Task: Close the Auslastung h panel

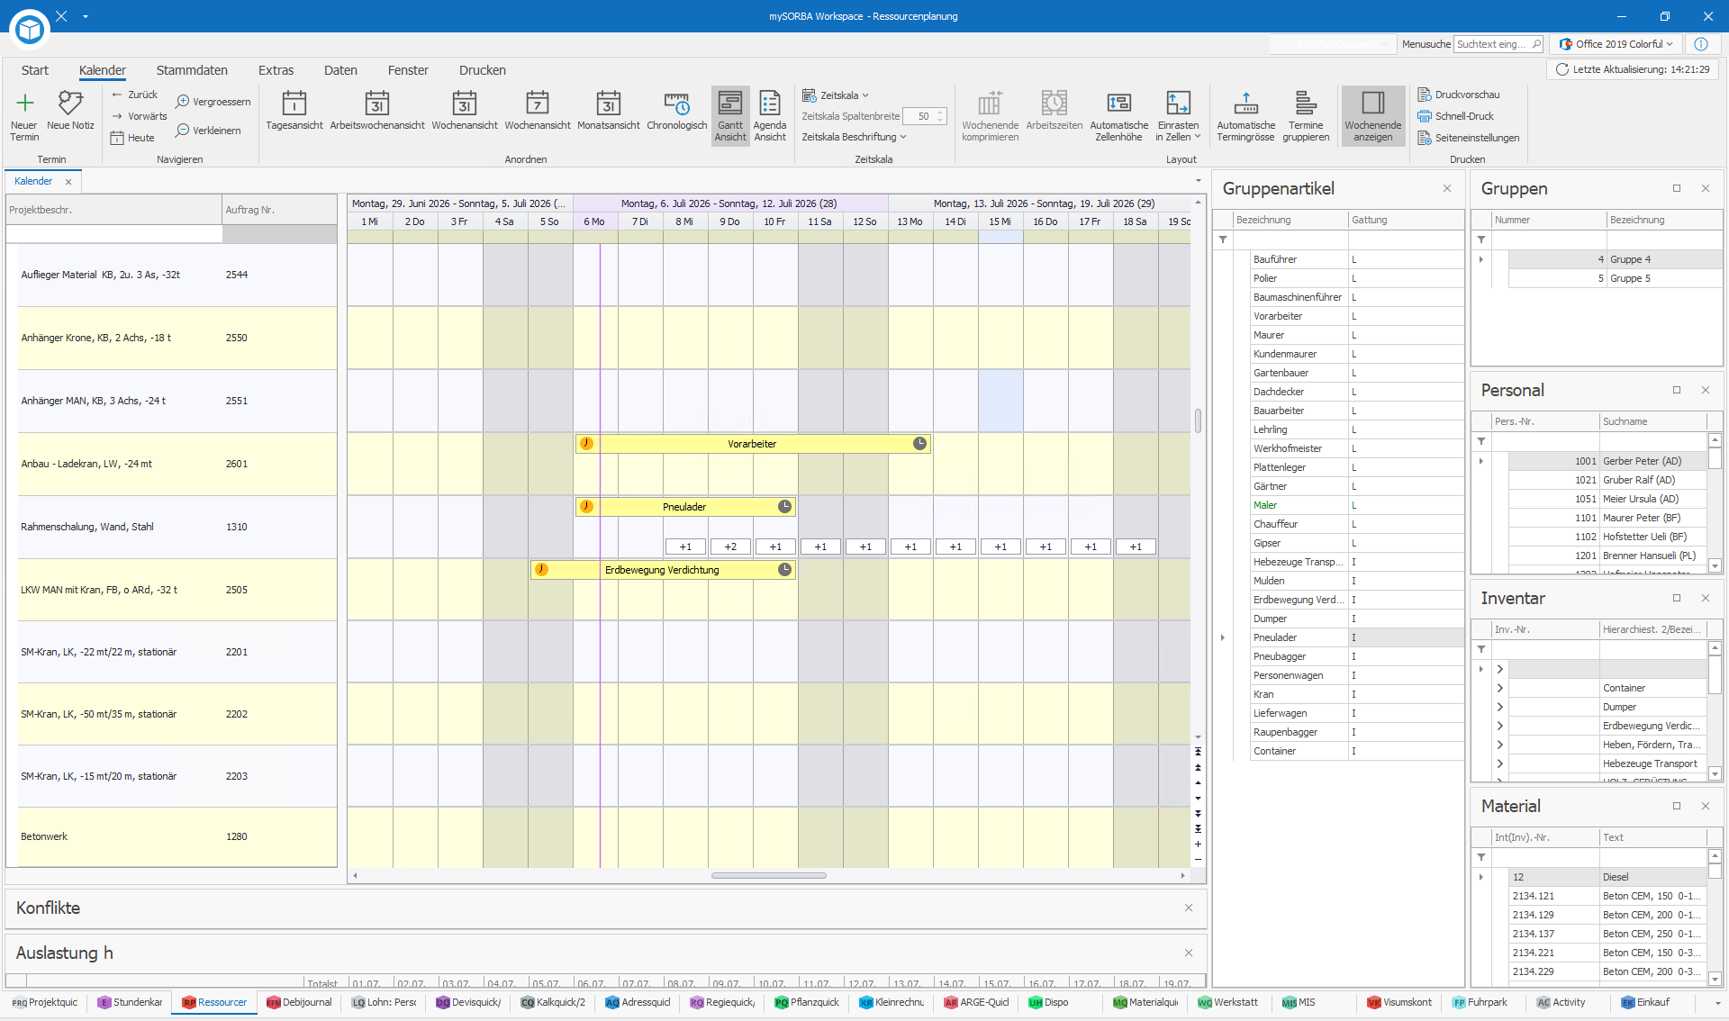Action: point(1189,953)
